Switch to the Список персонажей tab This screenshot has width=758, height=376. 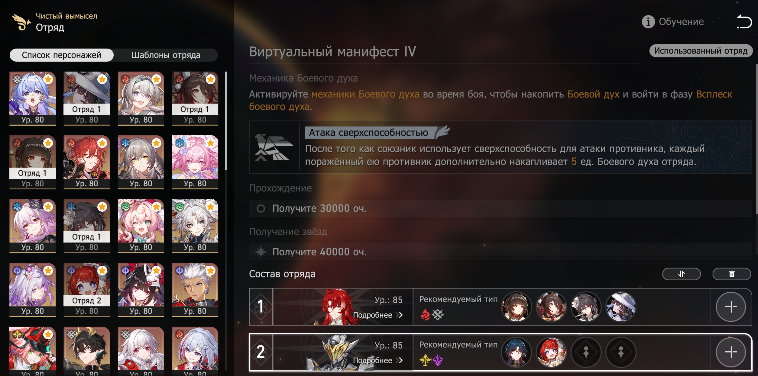[x=62, y=55]
